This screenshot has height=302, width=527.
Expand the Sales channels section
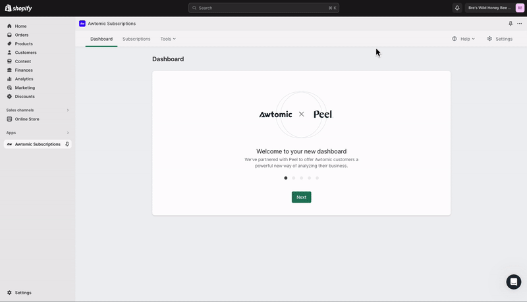pyautogui.click(x=68, y=110)
